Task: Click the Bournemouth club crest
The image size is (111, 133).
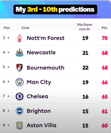Action: (x=19, y=68)
